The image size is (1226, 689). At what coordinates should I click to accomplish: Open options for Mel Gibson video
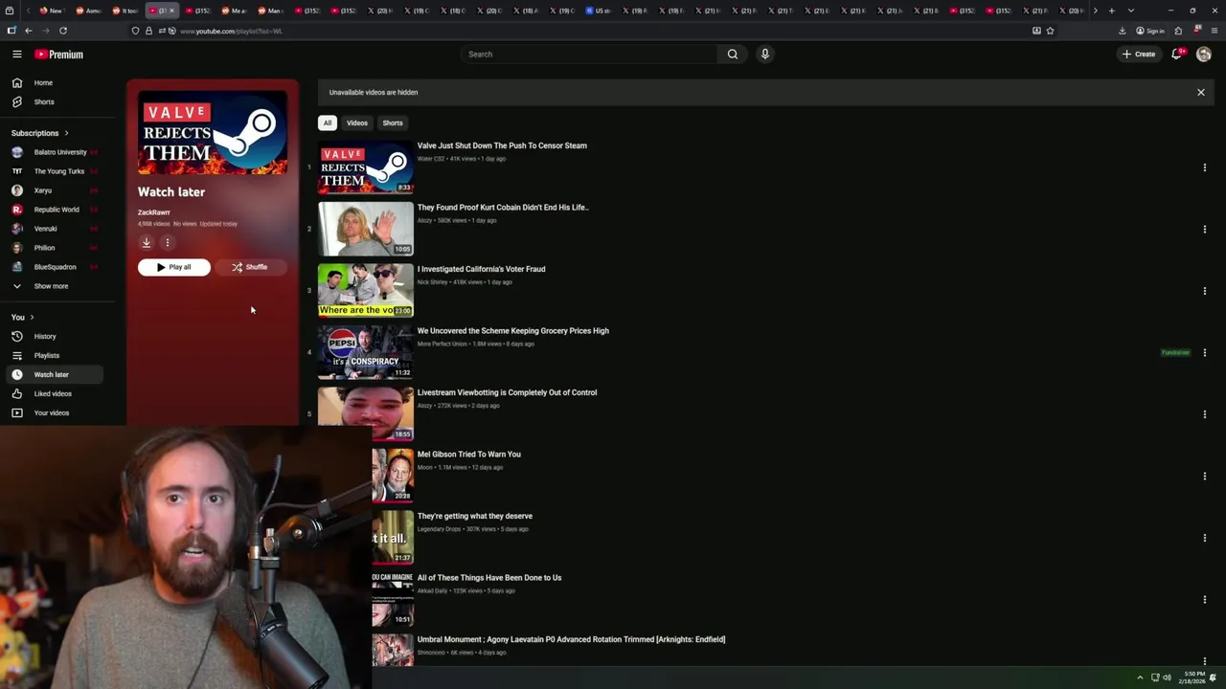1204,477
